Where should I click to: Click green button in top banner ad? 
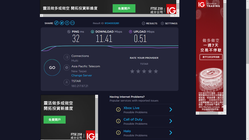click(x=124, y=8)
